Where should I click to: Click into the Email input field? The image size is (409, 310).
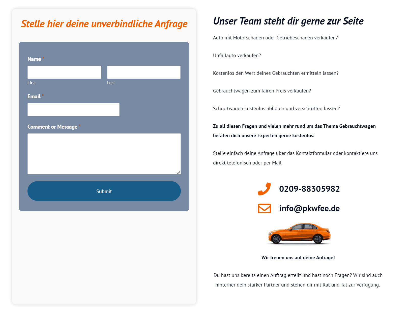click(x=73, y=110)
